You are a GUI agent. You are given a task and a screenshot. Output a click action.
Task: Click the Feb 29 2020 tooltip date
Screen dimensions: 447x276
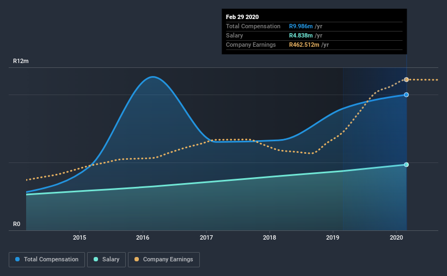242,17
